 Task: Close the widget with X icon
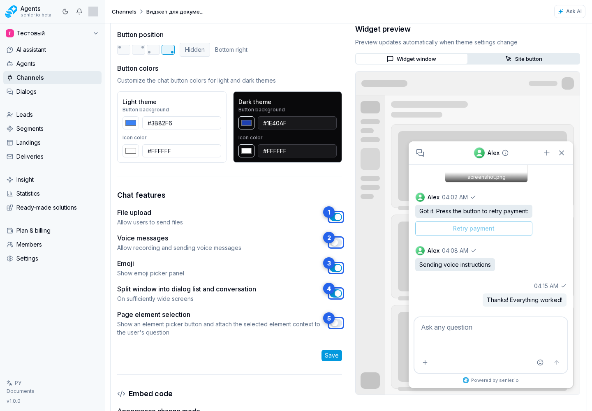pyautogui.click(x=562, y=153)
